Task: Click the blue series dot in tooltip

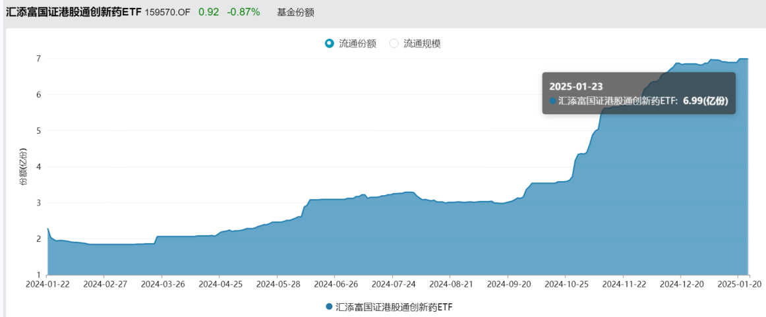Action: pyautogui.click(x=553, y=101)
